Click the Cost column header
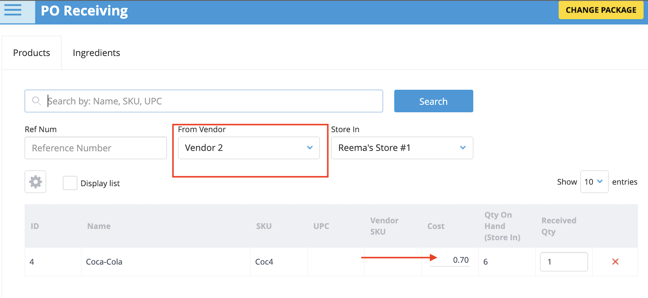 click(436, 226)
